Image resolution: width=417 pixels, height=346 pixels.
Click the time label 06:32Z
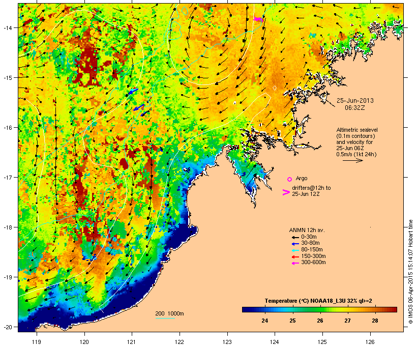(355, 108)
